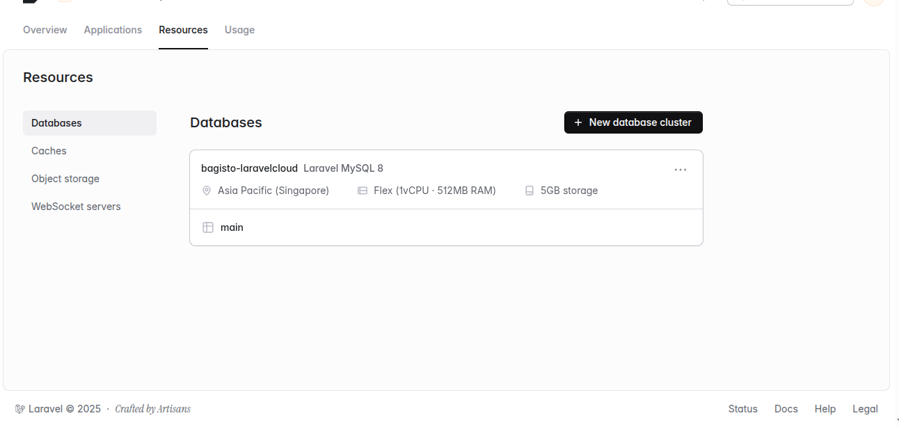Switch to the Overview tab
This screenshot has width=899, height=427.
coord(45,30)
